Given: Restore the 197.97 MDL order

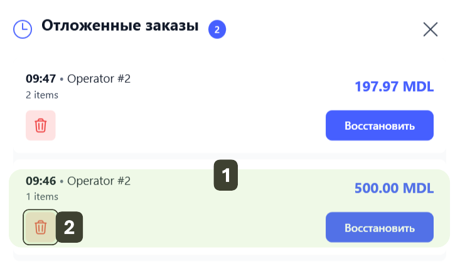Looking at the screenshot, I should coord(379,125).
